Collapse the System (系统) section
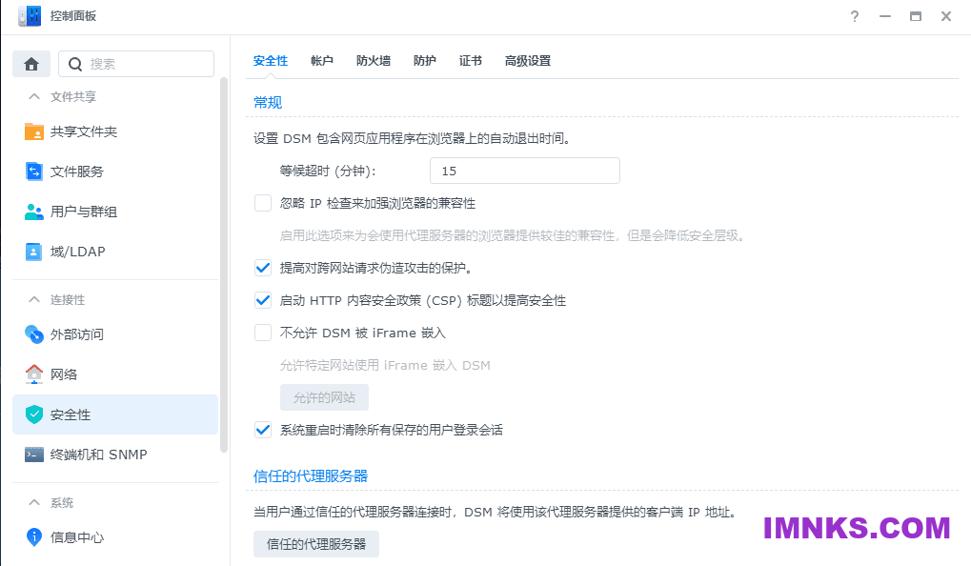This screenshot has width=971, height=566. pyautogui.click(x=34, y=502)
